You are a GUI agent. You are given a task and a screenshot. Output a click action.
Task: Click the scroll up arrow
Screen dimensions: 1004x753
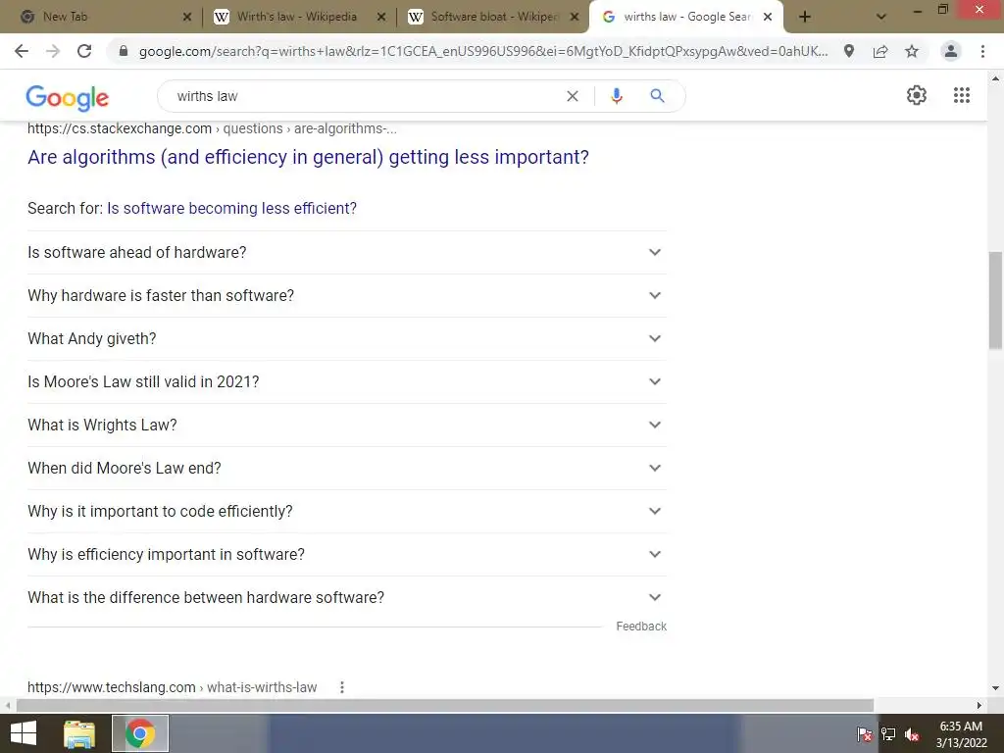(995, 78)
